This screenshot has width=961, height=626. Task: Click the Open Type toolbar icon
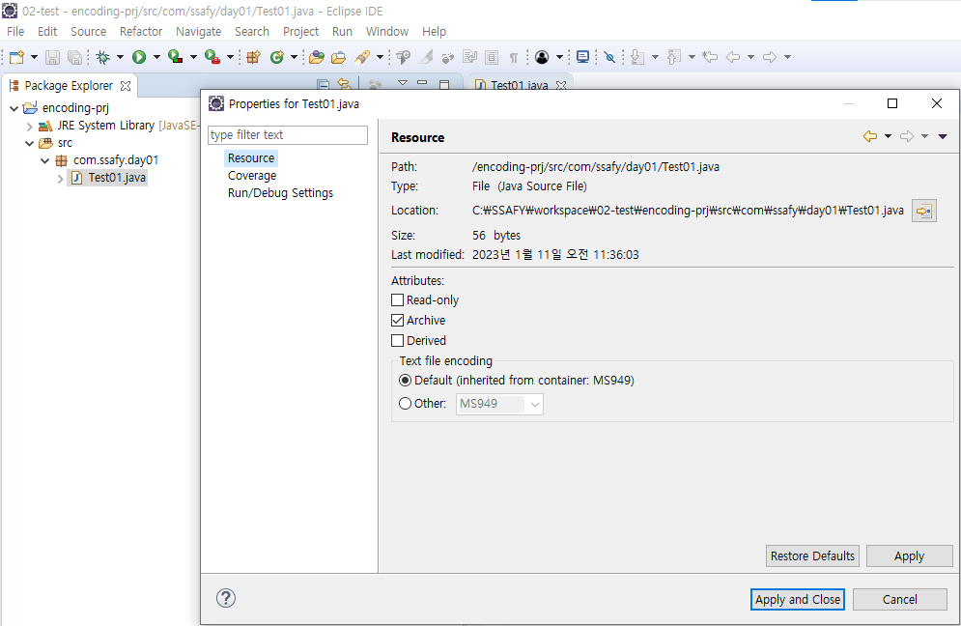[x=316, y=57]
